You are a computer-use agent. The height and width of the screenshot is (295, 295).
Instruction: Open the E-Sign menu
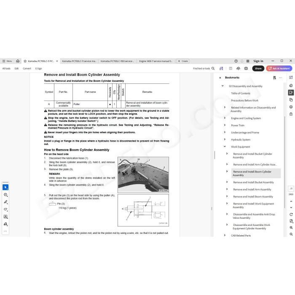[x=39, y=68]
